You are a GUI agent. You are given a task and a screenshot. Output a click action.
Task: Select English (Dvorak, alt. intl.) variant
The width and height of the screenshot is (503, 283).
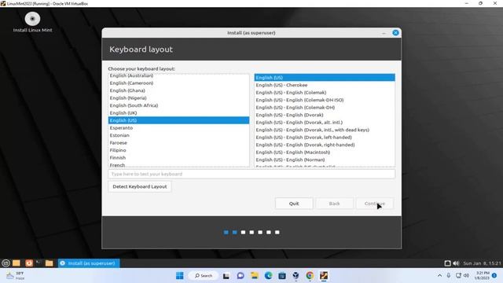325,123
